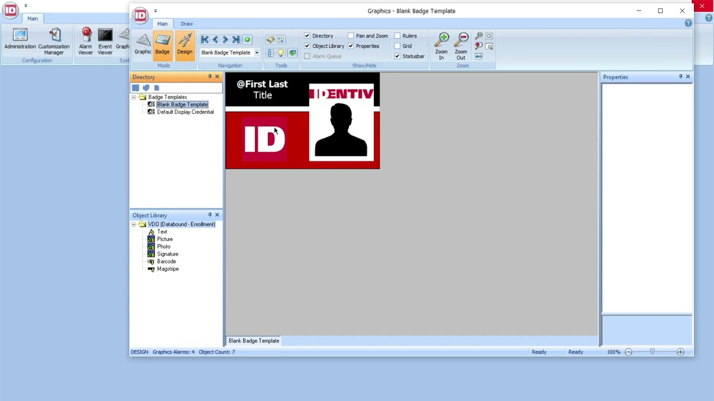The height and width of the screenshot is (401, 714).
Task: Click first blue icon in Directory toolbar
Action: point(136,87)
